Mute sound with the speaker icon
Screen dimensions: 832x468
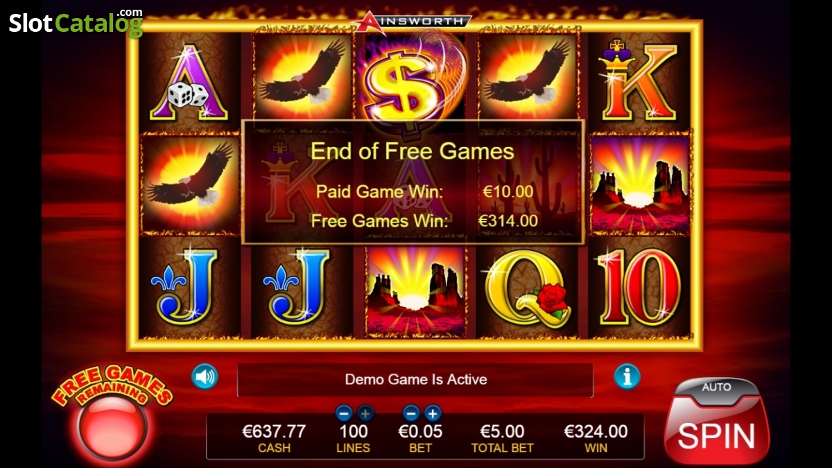point(205,376)
